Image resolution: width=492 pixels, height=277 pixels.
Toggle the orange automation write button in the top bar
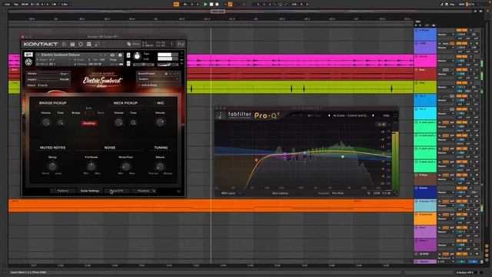tap(230, 5)
